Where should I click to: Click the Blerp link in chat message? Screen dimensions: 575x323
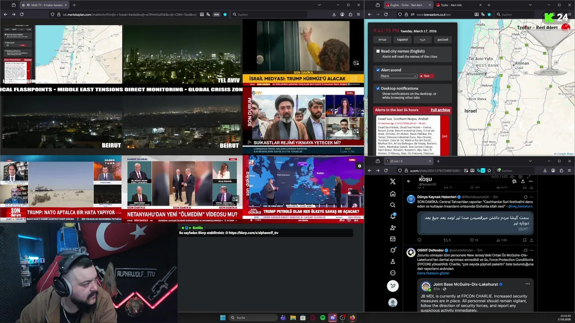253,233
